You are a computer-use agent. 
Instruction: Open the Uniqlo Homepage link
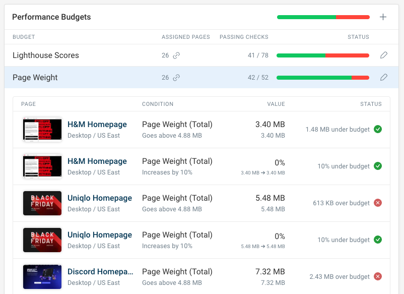point(100,198)
